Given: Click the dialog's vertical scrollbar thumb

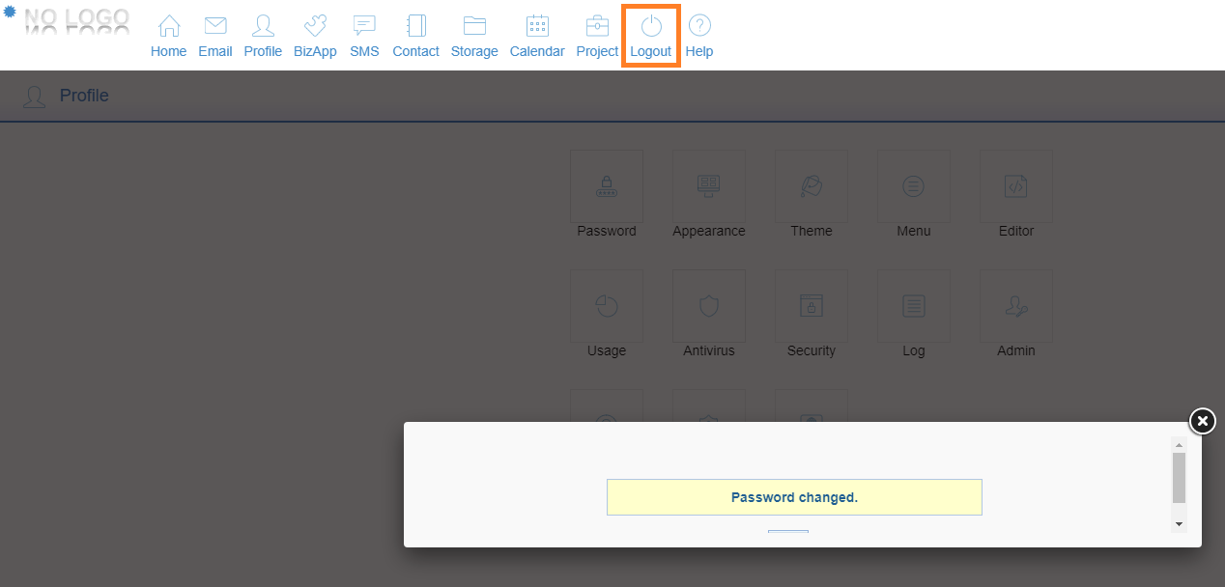Looking at the screenshot, I should point(1179,478).
